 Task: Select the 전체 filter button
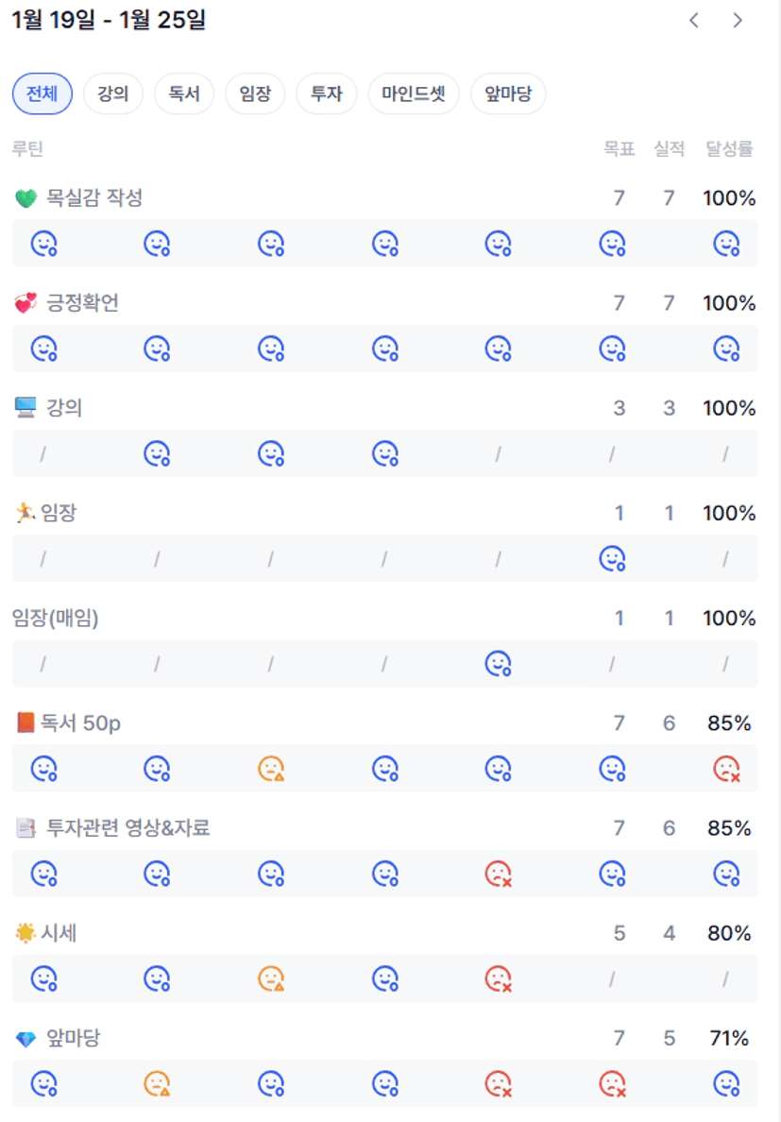[x=42, y=93]
